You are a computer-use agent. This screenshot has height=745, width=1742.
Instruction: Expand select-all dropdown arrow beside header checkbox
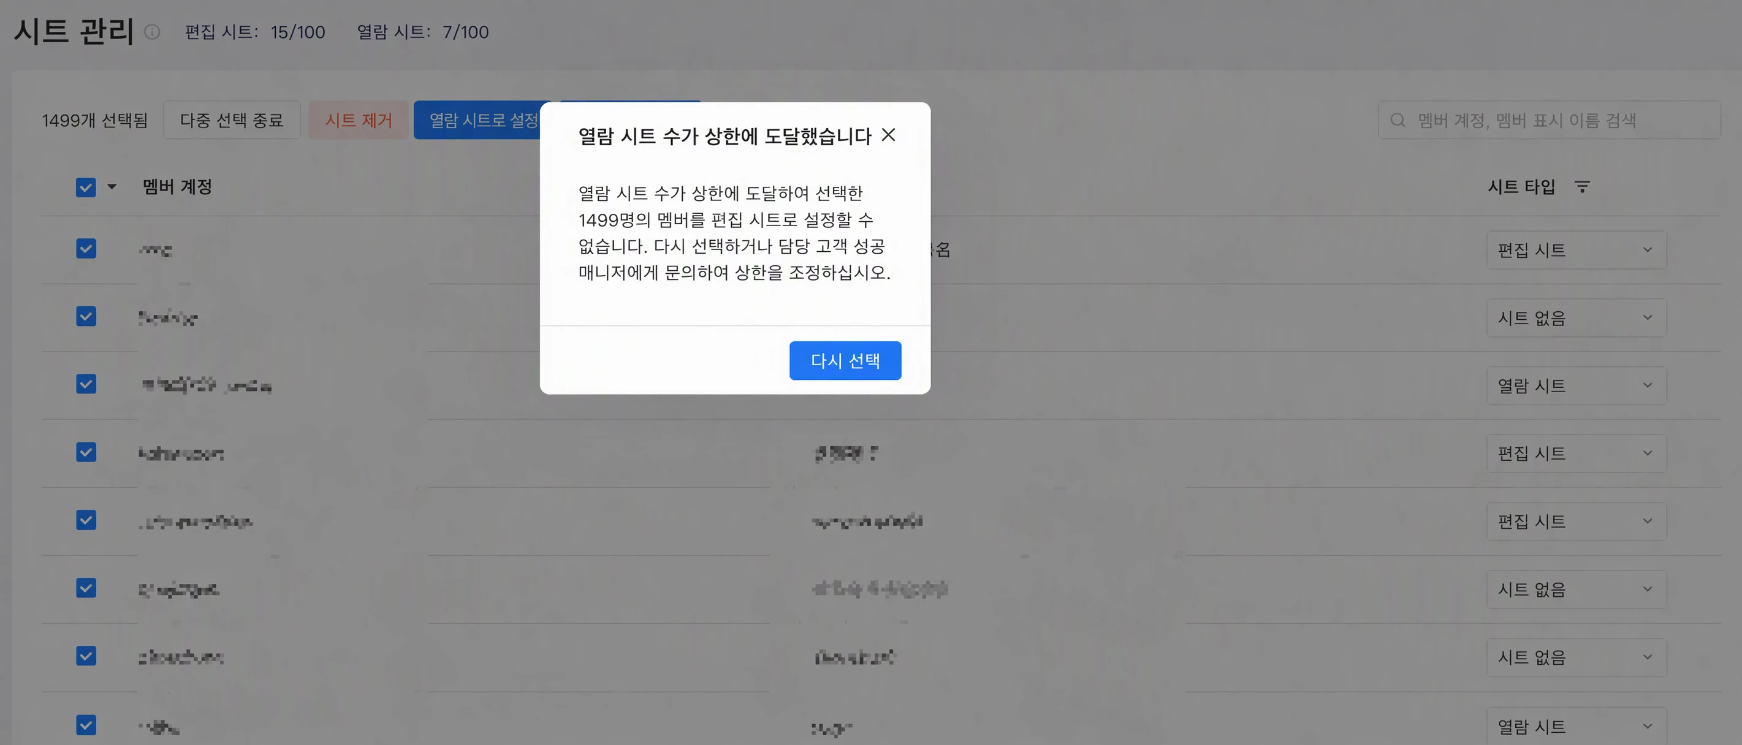pyautogui.click(x=112, y=187)
